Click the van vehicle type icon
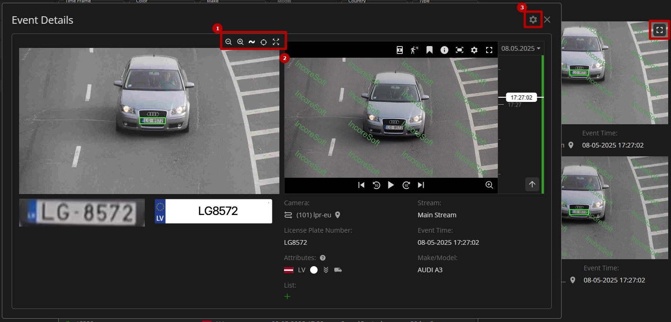 click(338, 270)
